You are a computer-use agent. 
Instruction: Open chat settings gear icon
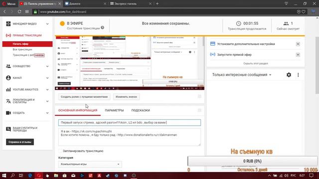coord(289,75)
